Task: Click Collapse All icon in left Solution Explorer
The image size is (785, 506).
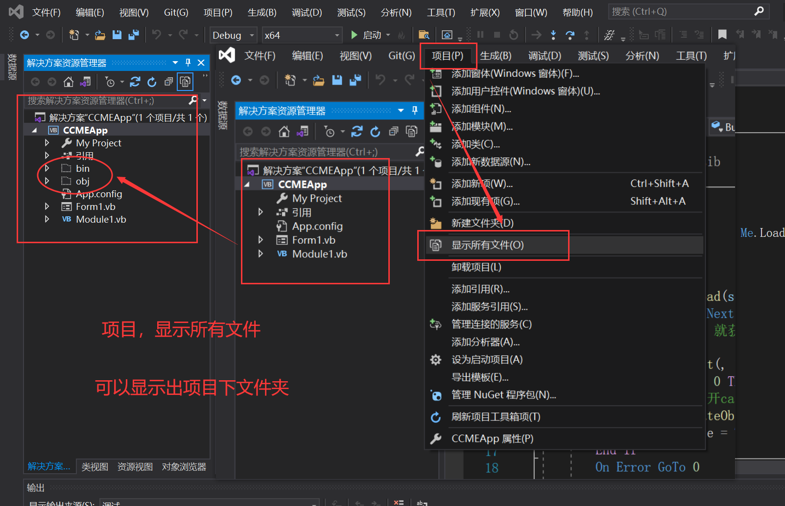Action: (168, 82)
